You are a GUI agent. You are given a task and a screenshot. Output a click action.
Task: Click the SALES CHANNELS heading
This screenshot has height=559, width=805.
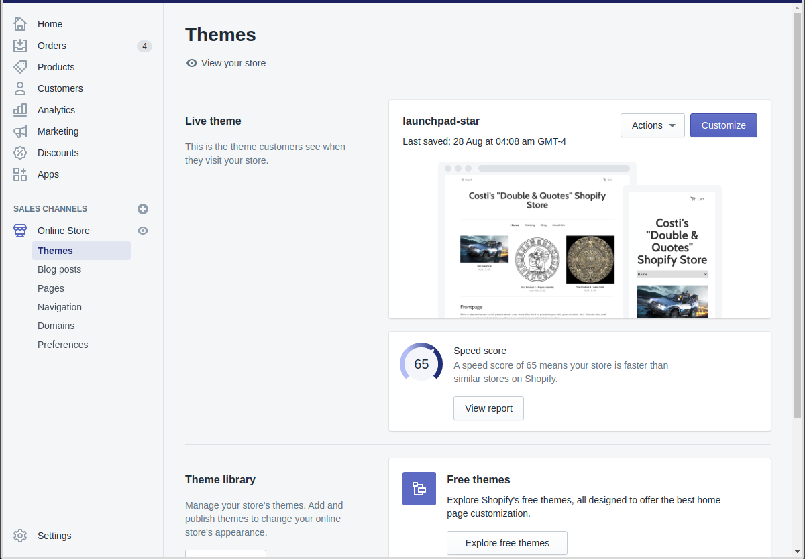coord(50,209)
